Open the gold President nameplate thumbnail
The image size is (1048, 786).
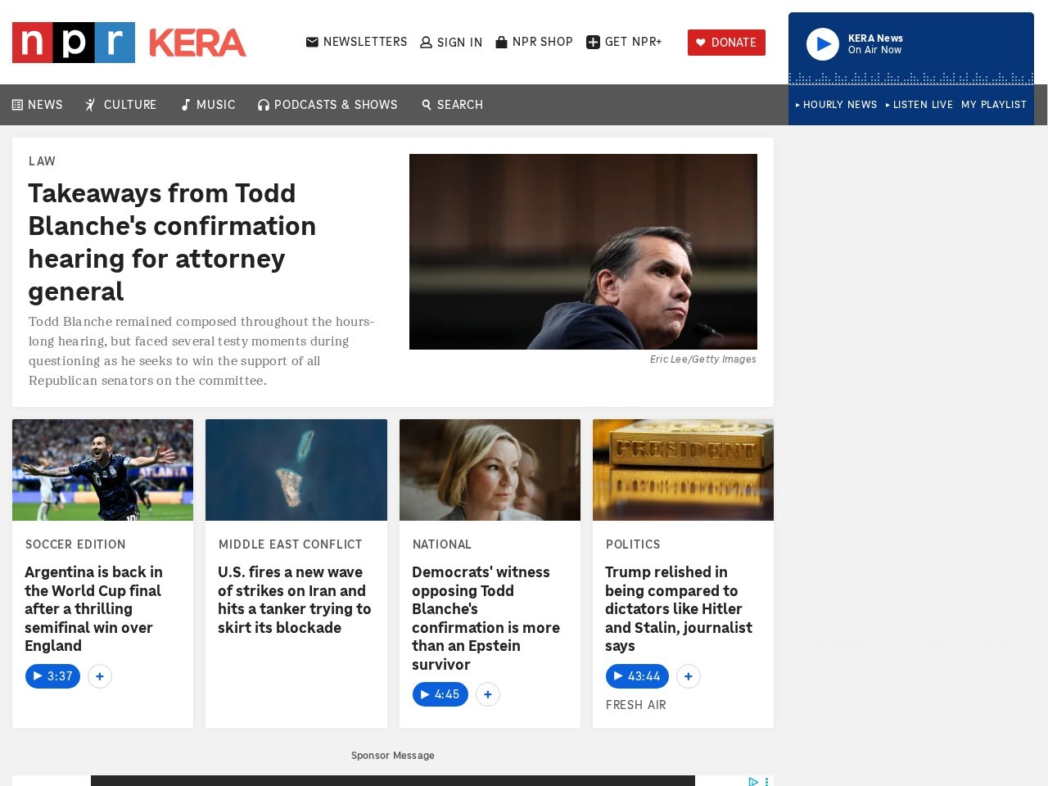pos(683,470)
